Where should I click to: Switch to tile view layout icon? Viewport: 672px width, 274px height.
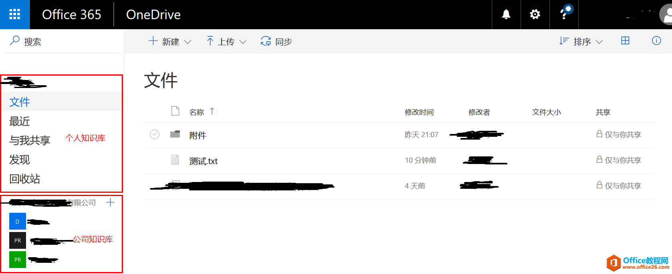click(x=625, y=41)
